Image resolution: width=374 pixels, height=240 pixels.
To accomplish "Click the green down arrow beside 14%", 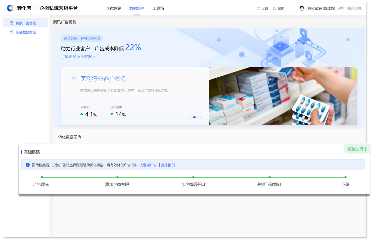I will coord(112,114).
